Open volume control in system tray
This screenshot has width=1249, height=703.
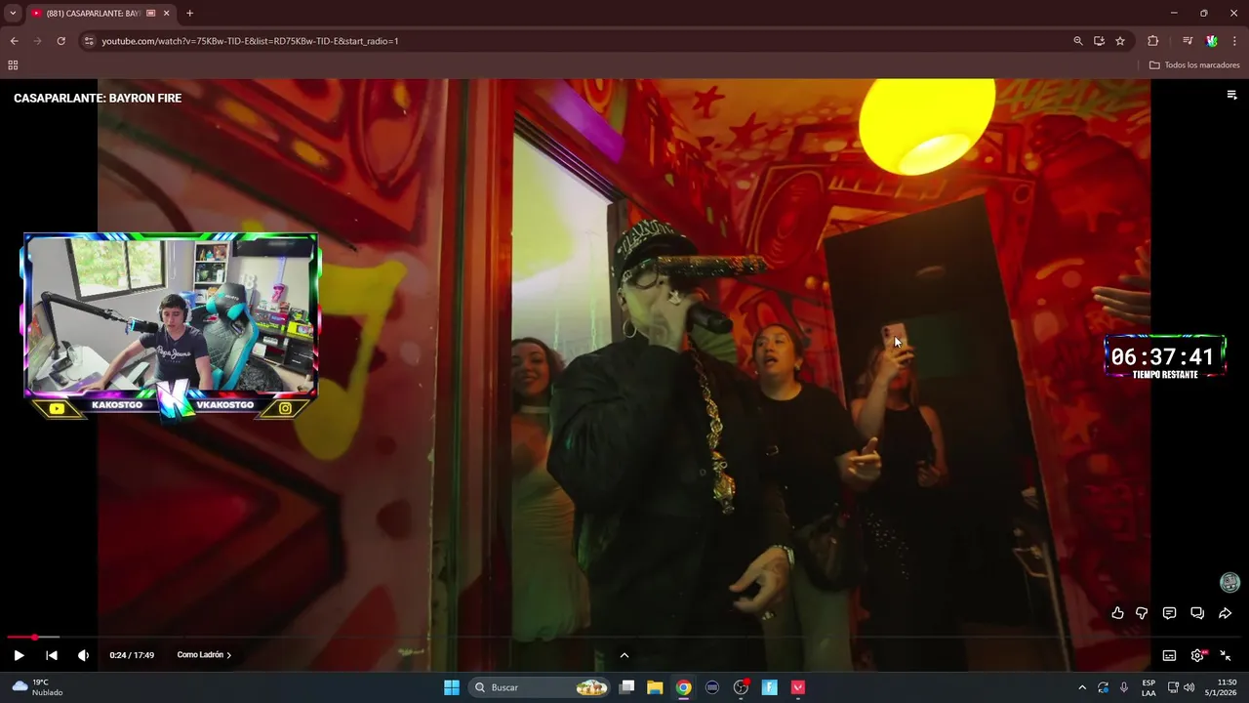click(x=1189, y=687)
